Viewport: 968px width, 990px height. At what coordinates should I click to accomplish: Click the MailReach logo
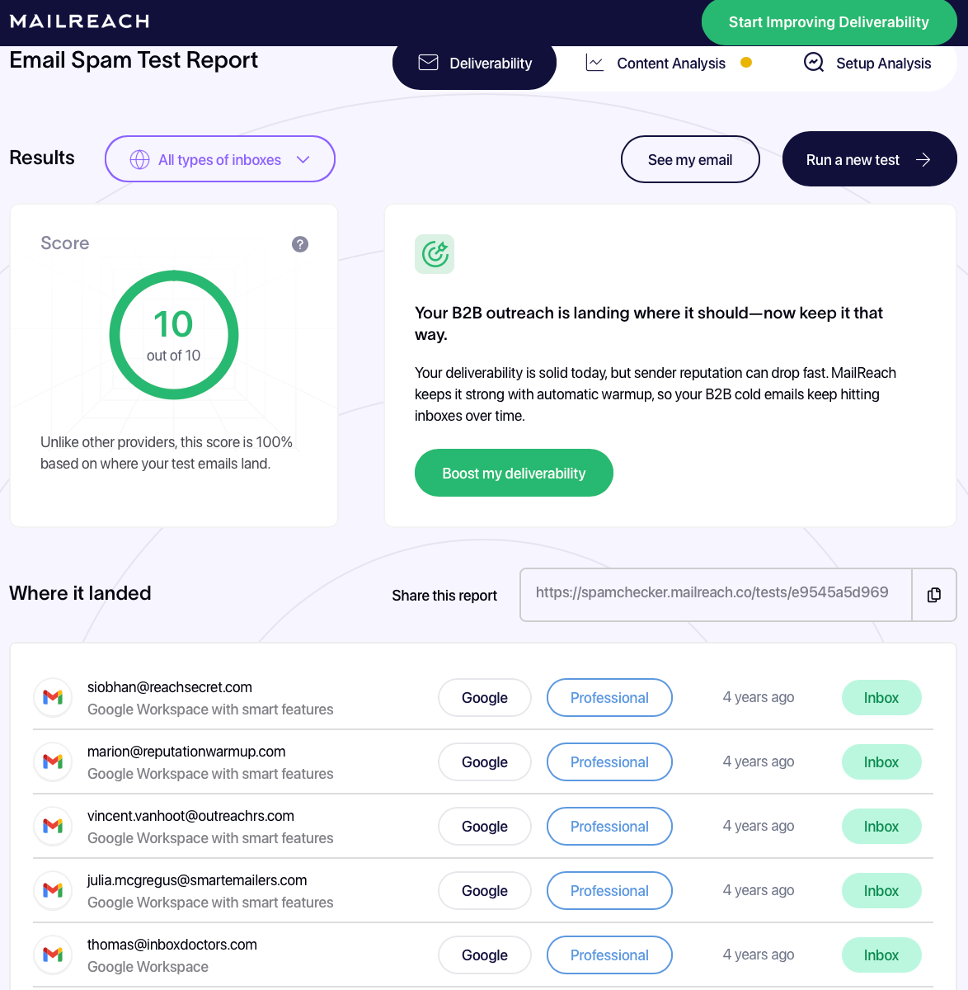click(x=78, y=22)
